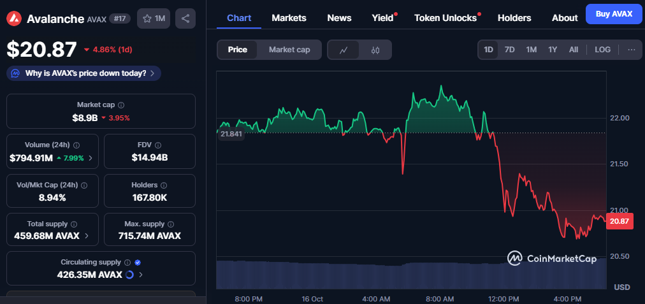The height and width of the screenshot is (304, 645).
Task: Select Price chart mode
Action: click(x=237, y=50)
